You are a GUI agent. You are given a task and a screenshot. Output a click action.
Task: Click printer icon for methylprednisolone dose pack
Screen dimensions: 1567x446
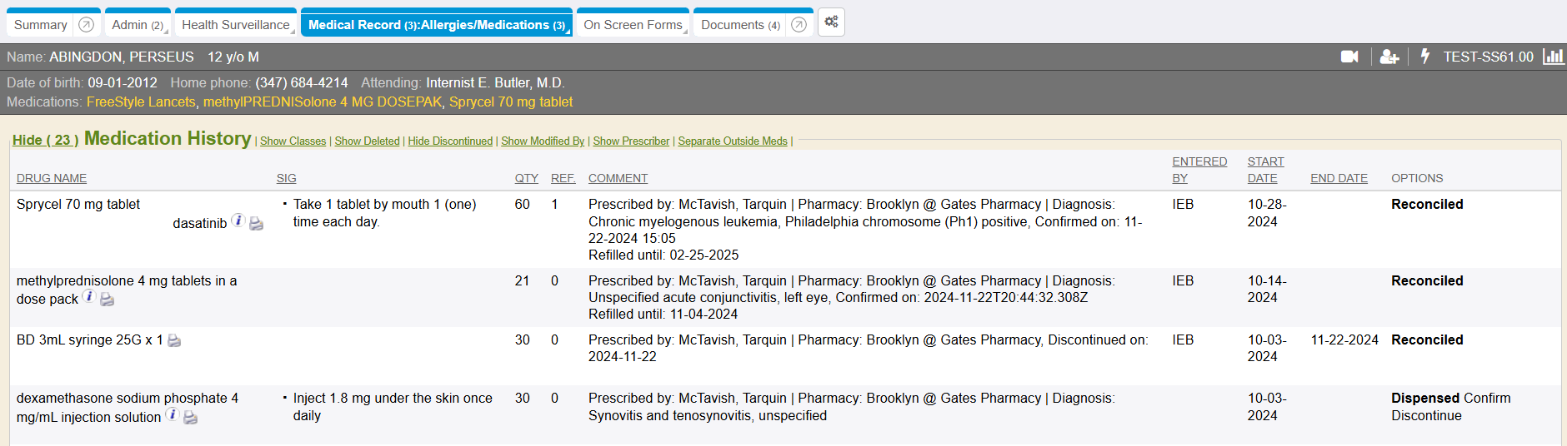coord(108,300)
